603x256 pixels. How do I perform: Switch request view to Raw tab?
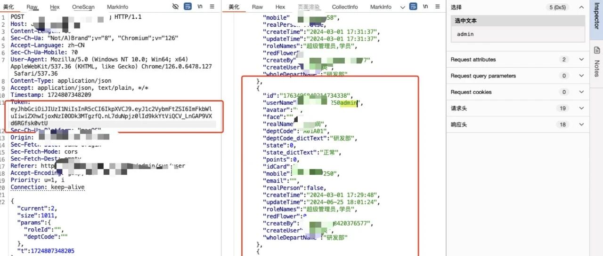click(32, 7)
